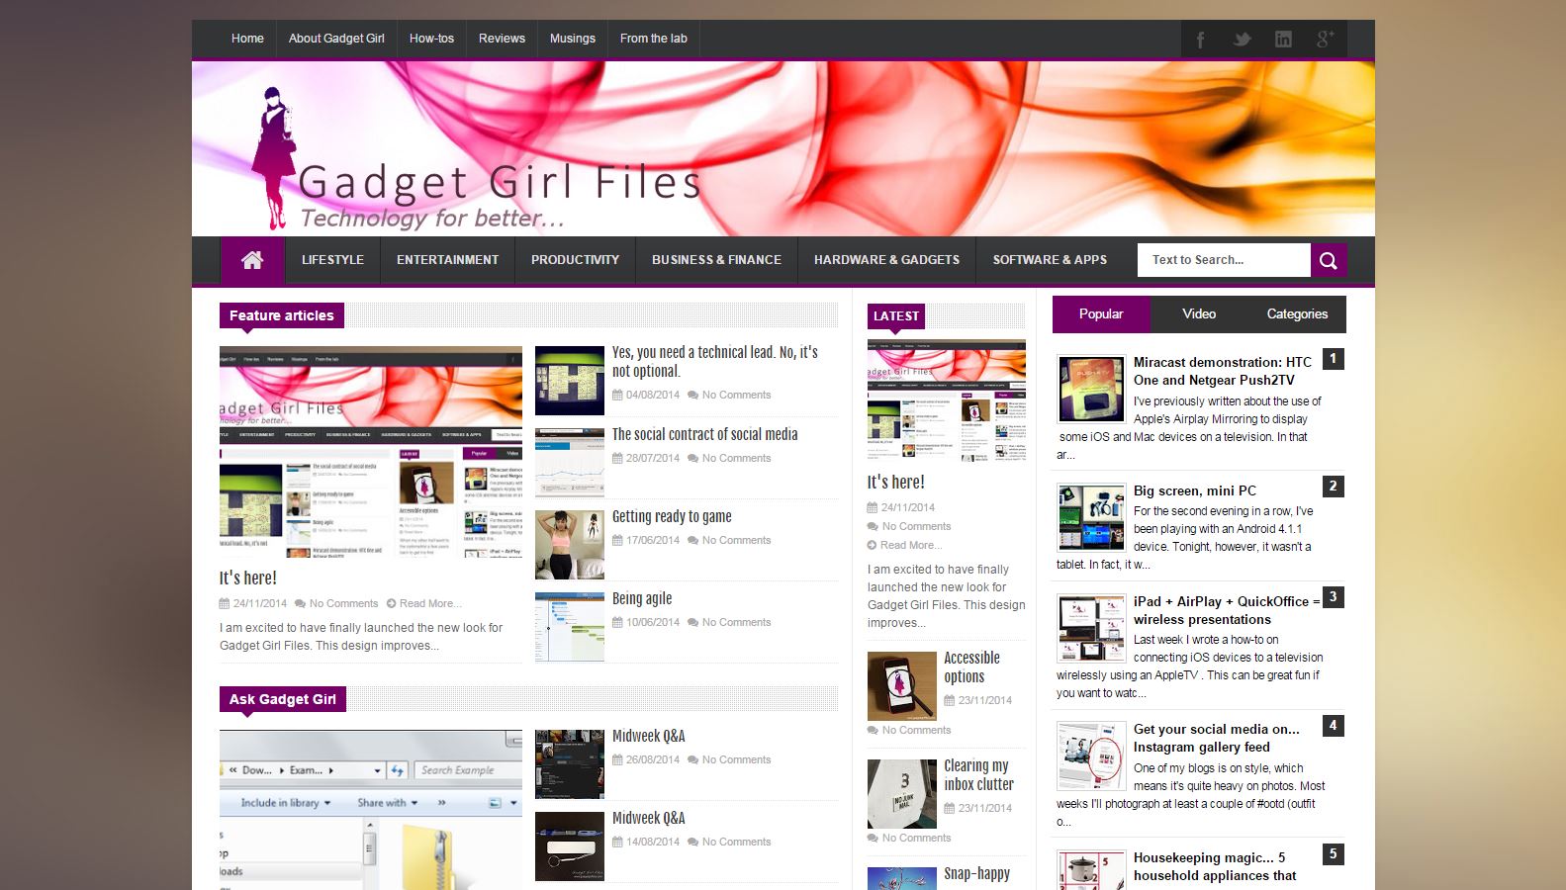Browse the Software & Apps category
Viewport: 1566px width, 890px height.
(1050, 260)
